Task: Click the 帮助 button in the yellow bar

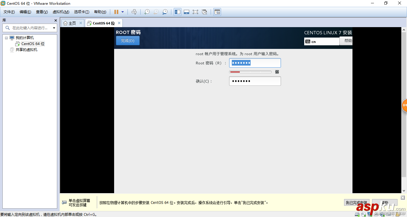Action: point(385,203)
